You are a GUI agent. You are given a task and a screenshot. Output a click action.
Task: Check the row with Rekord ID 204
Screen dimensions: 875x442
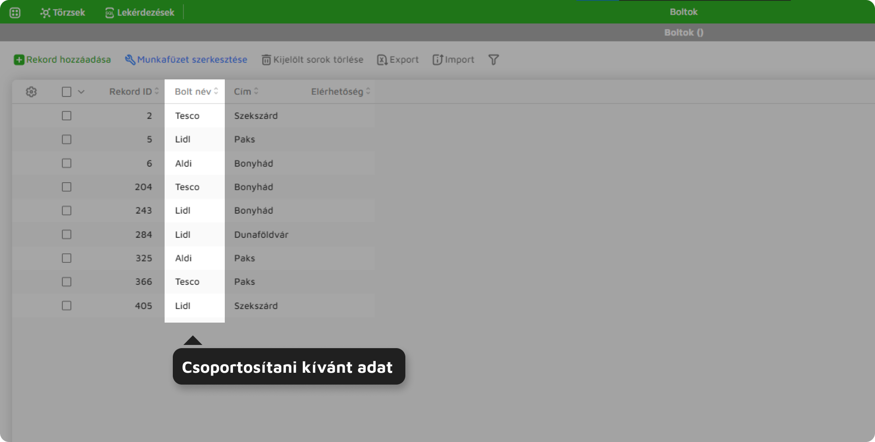click(67, 187)
